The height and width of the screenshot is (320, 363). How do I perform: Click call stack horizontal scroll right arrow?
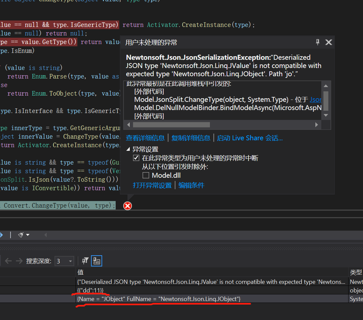[x=316, y=125]
